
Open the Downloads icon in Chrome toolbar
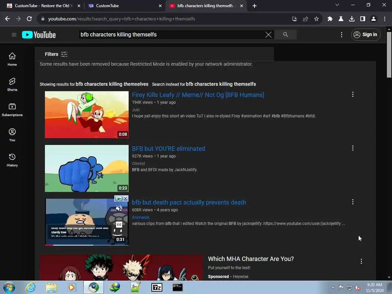click(x=352, y=19)
